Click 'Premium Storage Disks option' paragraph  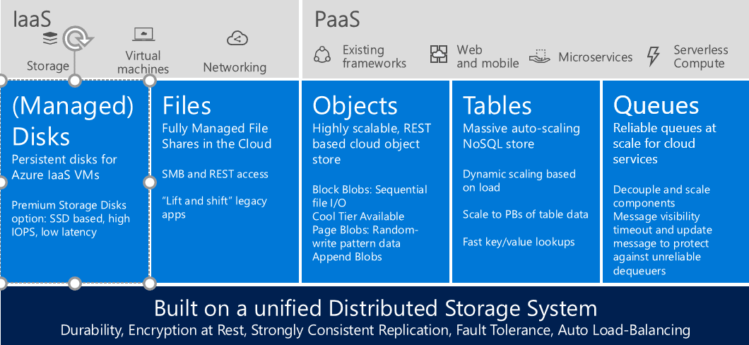click(71, 219)
